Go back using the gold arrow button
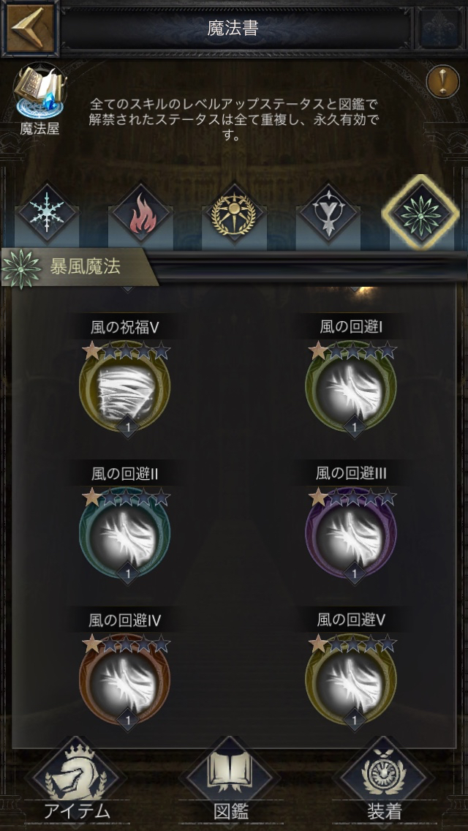The image size is (468, 831). click(30, 27)
